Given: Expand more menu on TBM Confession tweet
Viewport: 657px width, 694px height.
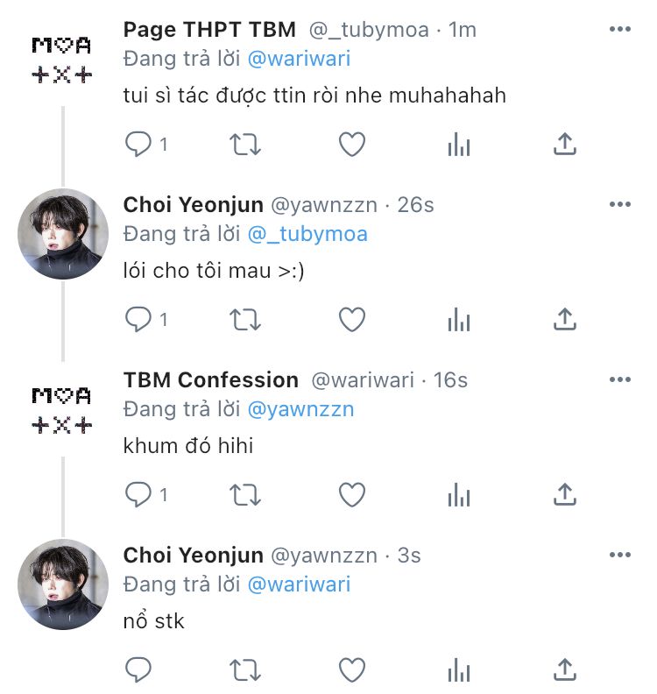Looking at the screenshot, I should [x=619, y=380].
